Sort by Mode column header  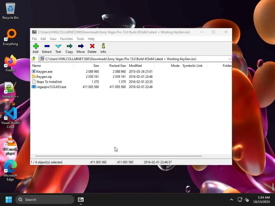tap(167, 66)
